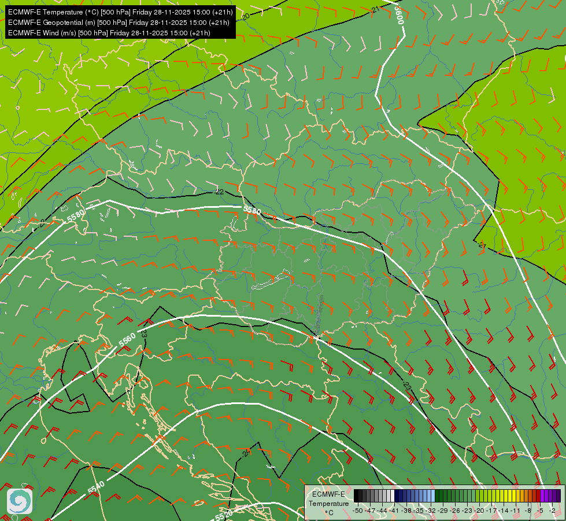The height and width of the screenshot is (521, 566).
Task: Click the -5 legend scale value
Action: pyautogui.click(x=539, y=511)
